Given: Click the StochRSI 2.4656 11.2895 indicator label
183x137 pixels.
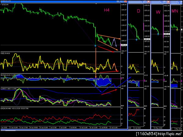Looking at the screenshot, I should [x=9, y=89].
